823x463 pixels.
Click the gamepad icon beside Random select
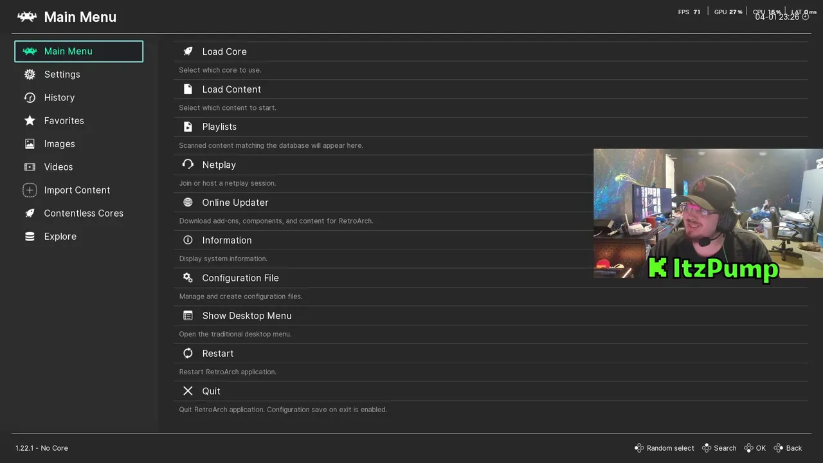639,448
